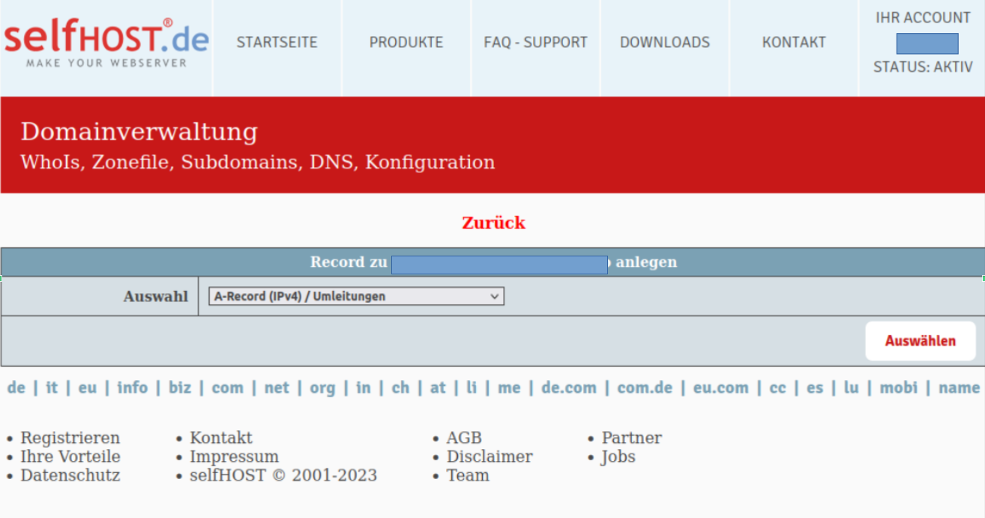The height and width of the screenshot is (518, 985).
Task: Open the AGB footer link
Action: click(x=464, y=438)
